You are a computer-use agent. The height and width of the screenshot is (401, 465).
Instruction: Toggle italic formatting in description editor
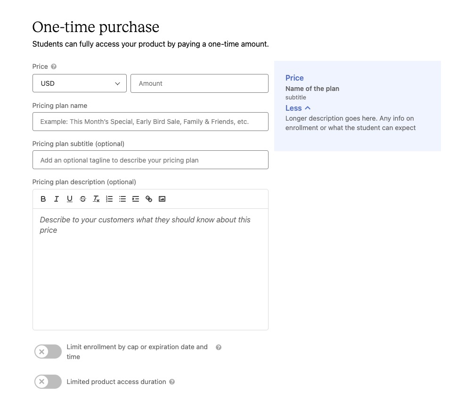coord(57,199)
